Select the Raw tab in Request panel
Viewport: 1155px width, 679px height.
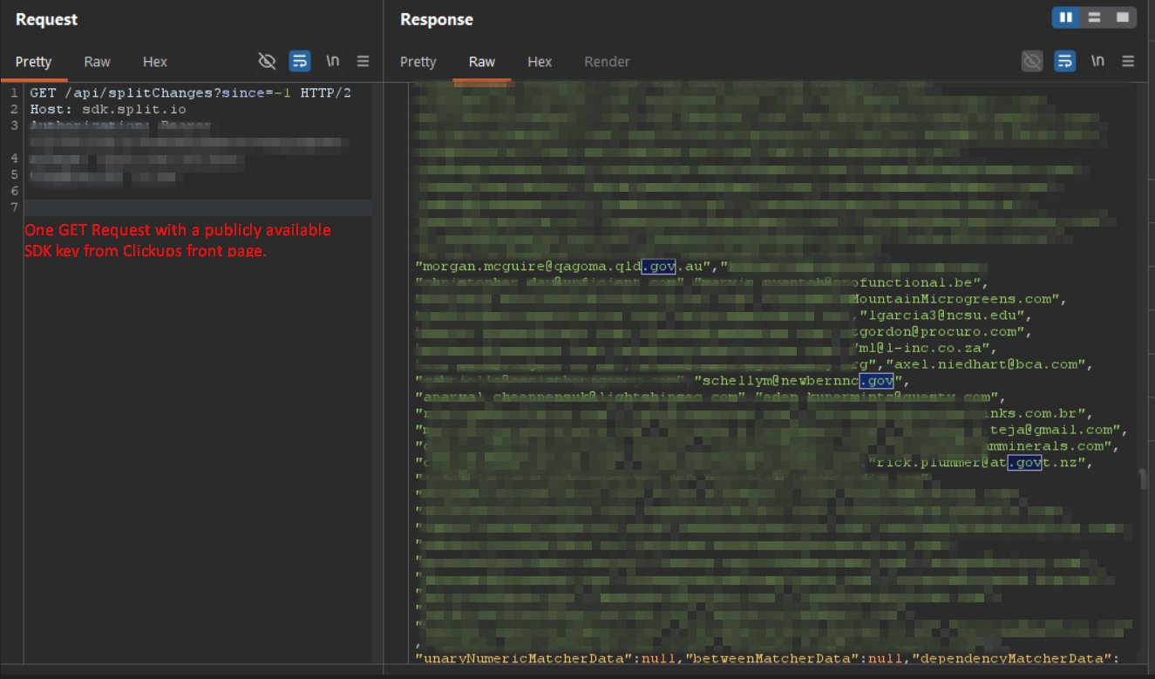click(x=97, y=62)
